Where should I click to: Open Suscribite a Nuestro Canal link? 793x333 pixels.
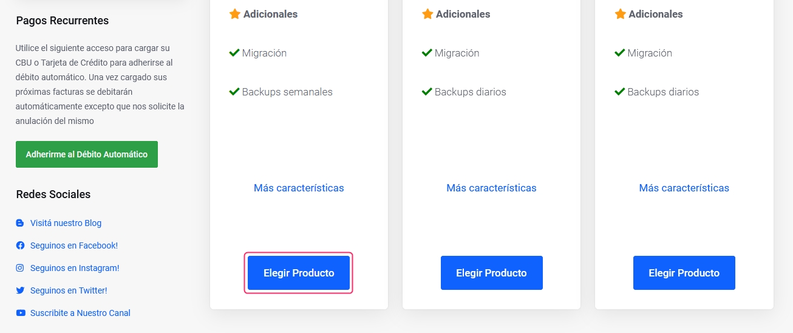click(x=80, y=313)
